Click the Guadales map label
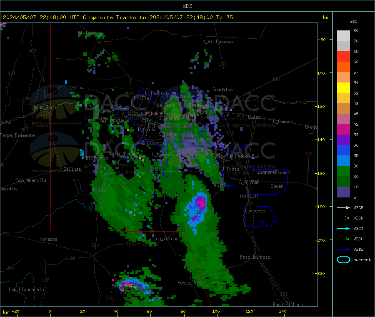 222,90
